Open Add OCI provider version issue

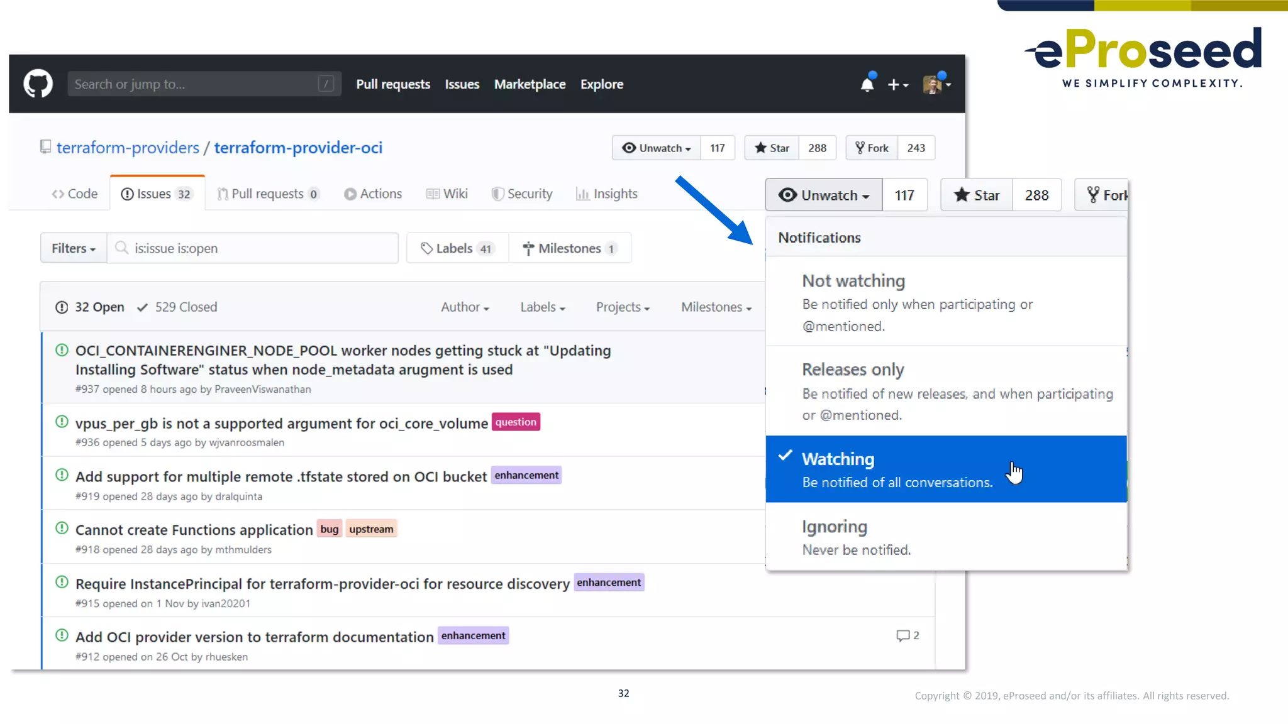pyautogui.click(x=254, y=637)
